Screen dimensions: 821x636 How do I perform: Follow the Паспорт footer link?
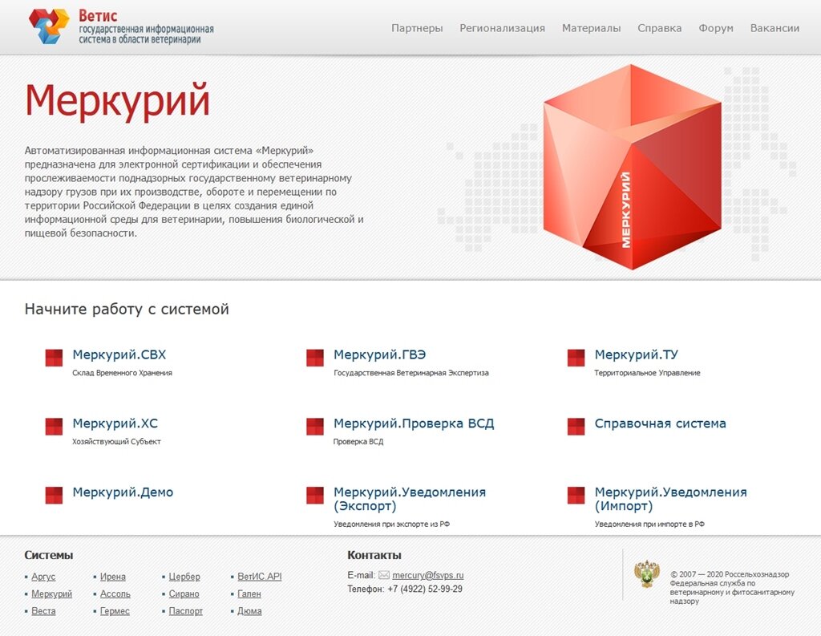(x=185, y=611)
